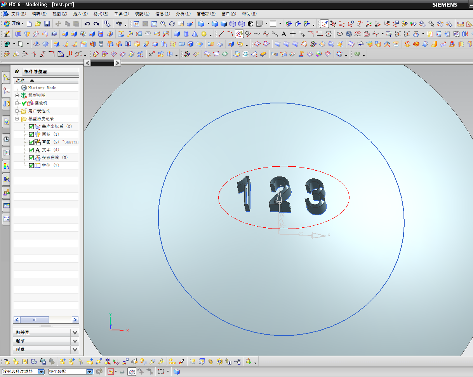Select the Helix curve tool

pos(349,34)
